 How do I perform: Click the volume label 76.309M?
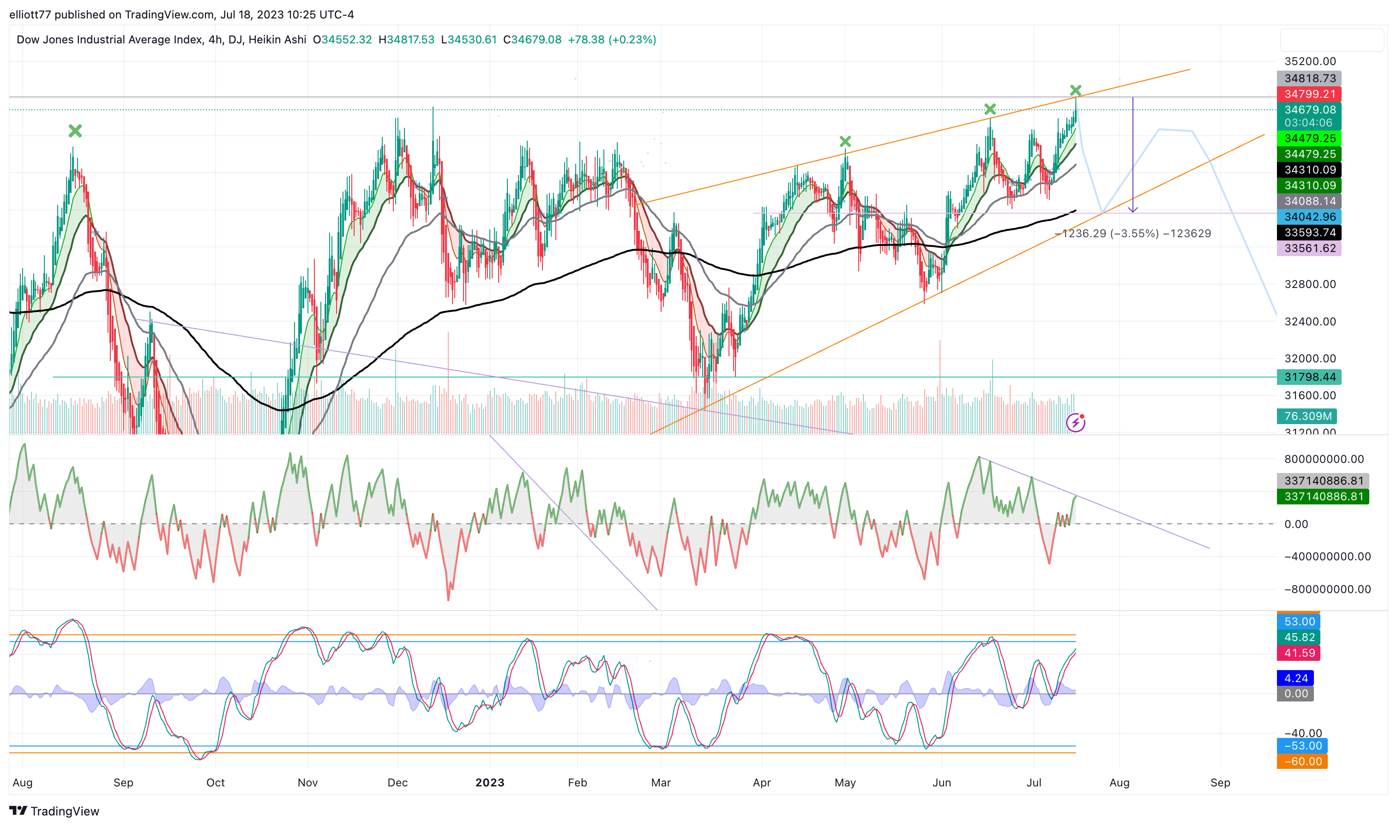[1307, 416]
